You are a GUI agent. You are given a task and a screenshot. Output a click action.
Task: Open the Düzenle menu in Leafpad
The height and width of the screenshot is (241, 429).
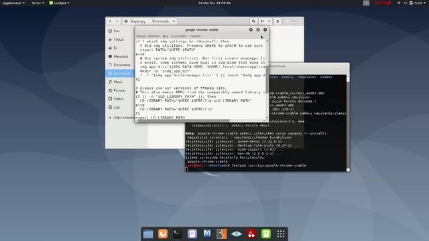tap(154, 35)
